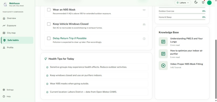This screenshot has width=217, height=102.
Task: Click the document icon for air purifier article
Action: coord(163,54)
